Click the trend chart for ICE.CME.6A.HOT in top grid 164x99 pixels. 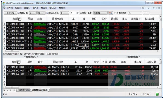(40, 27)
